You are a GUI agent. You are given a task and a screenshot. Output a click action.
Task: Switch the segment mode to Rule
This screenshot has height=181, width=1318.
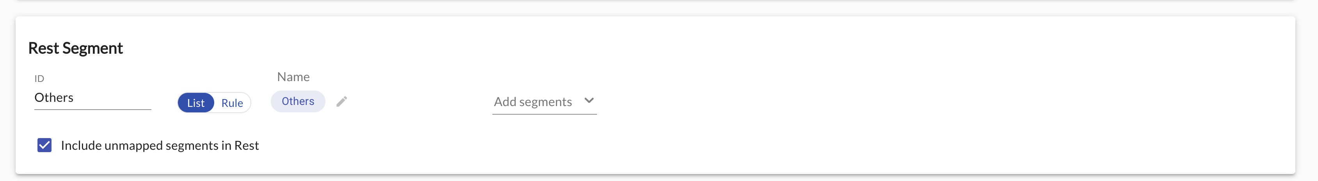pos(232,103)
